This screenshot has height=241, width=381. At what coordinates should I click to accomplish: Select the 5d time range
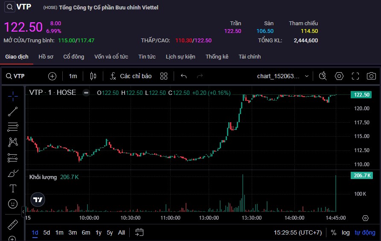pos(47,232)
